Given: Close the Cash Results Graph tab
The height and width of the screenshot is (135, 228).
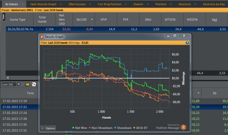Looking at the screenshot, I should click(x=61, y=4).
